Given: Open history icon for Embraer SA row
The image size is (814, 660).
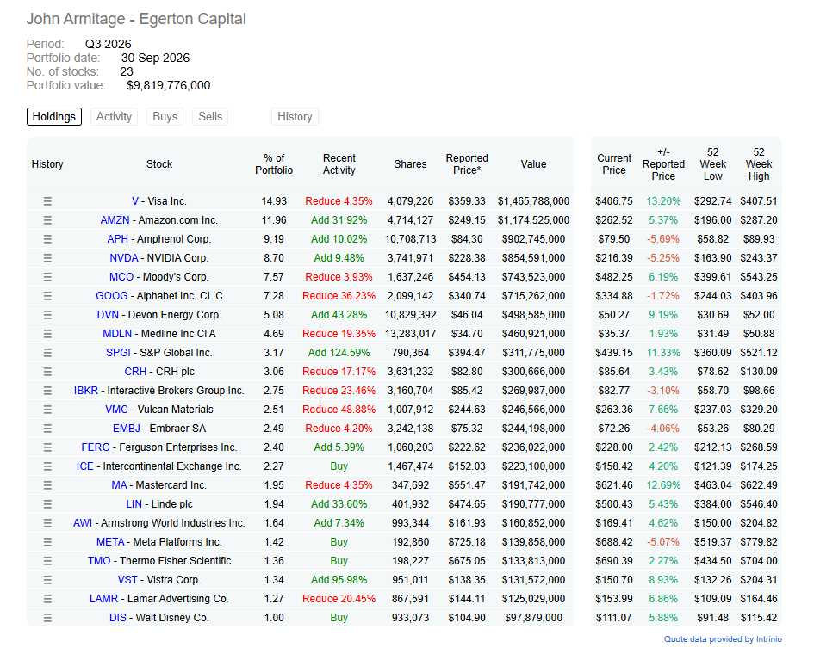Looking at the screenshot, I should tap(47, 429).
